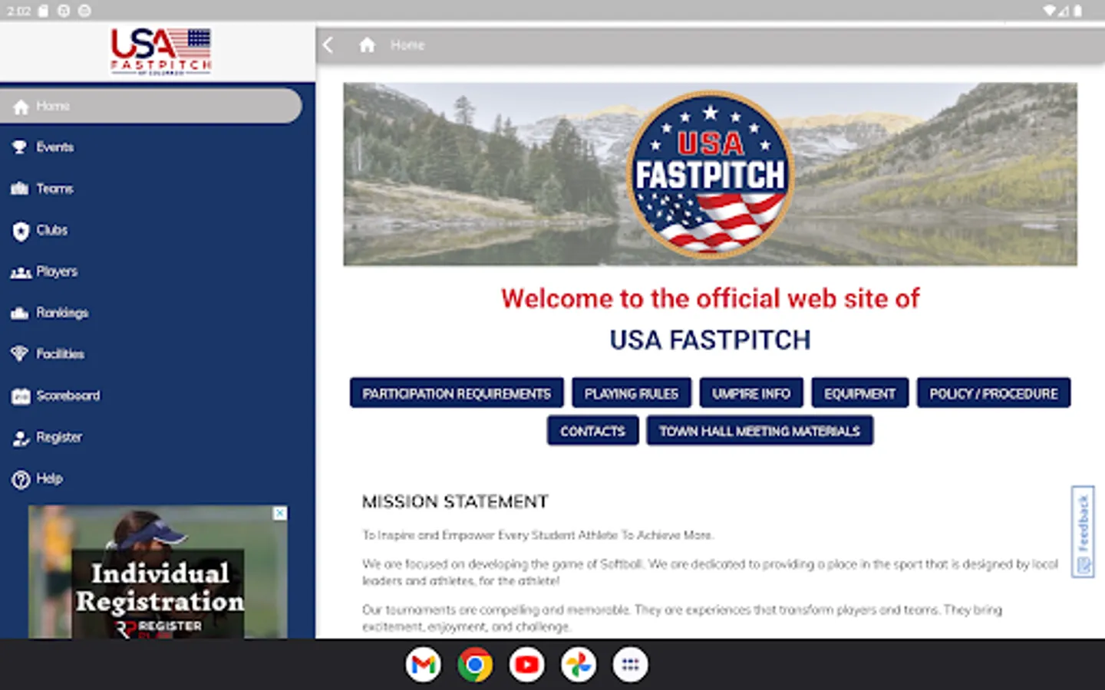1105x690 pixels.
Task: Click the trophy icon beside Events
Action: (x=20, y=147)
